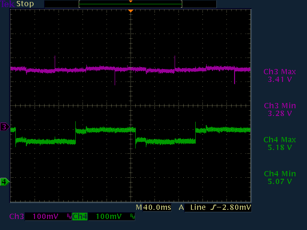The width and height of the screenshot is (307, 230).
Task: Click the M40.0ms horizontal timebase readout
Action: pos(153,208)
